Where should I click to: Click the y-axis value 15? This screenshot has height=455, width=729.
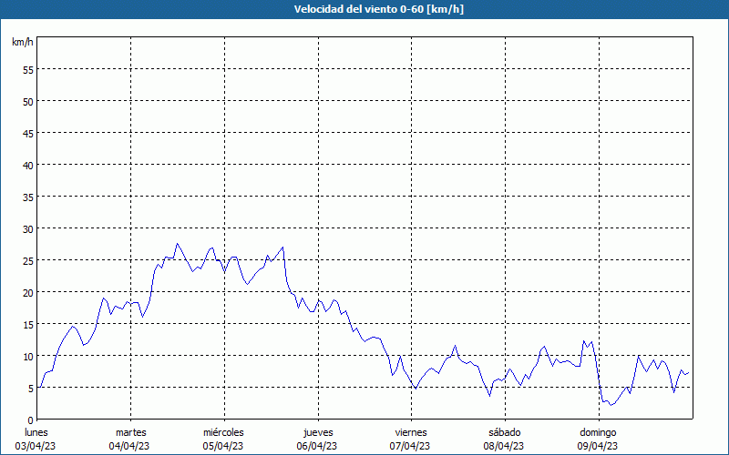pos(28,325)
